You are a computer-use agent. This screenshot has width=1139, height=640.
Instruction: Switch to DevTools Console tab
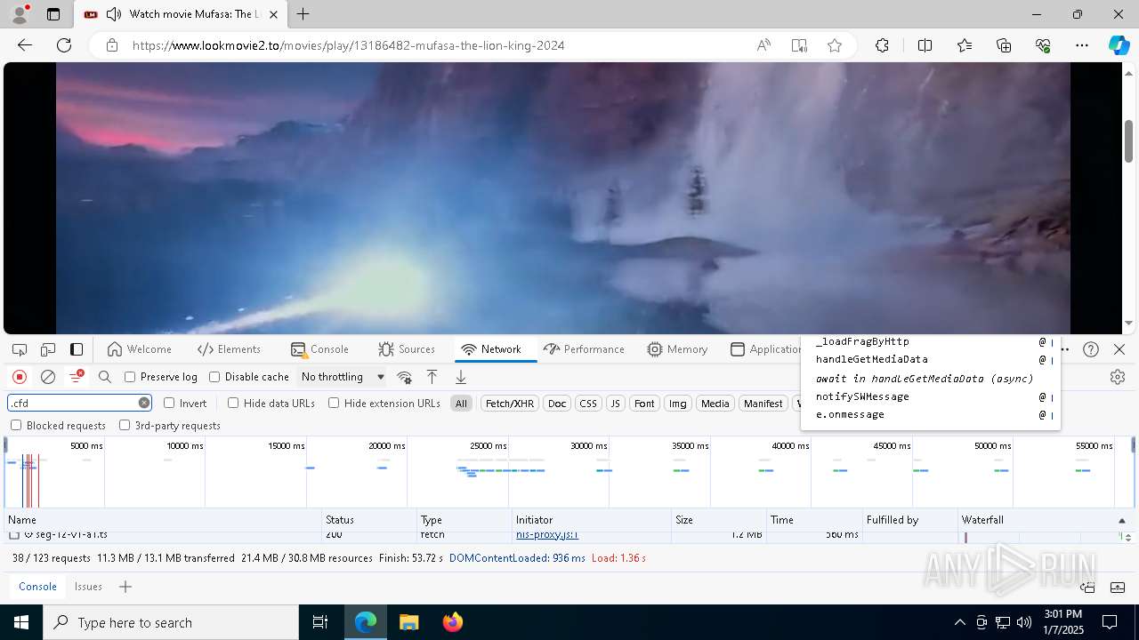point(319,349)
